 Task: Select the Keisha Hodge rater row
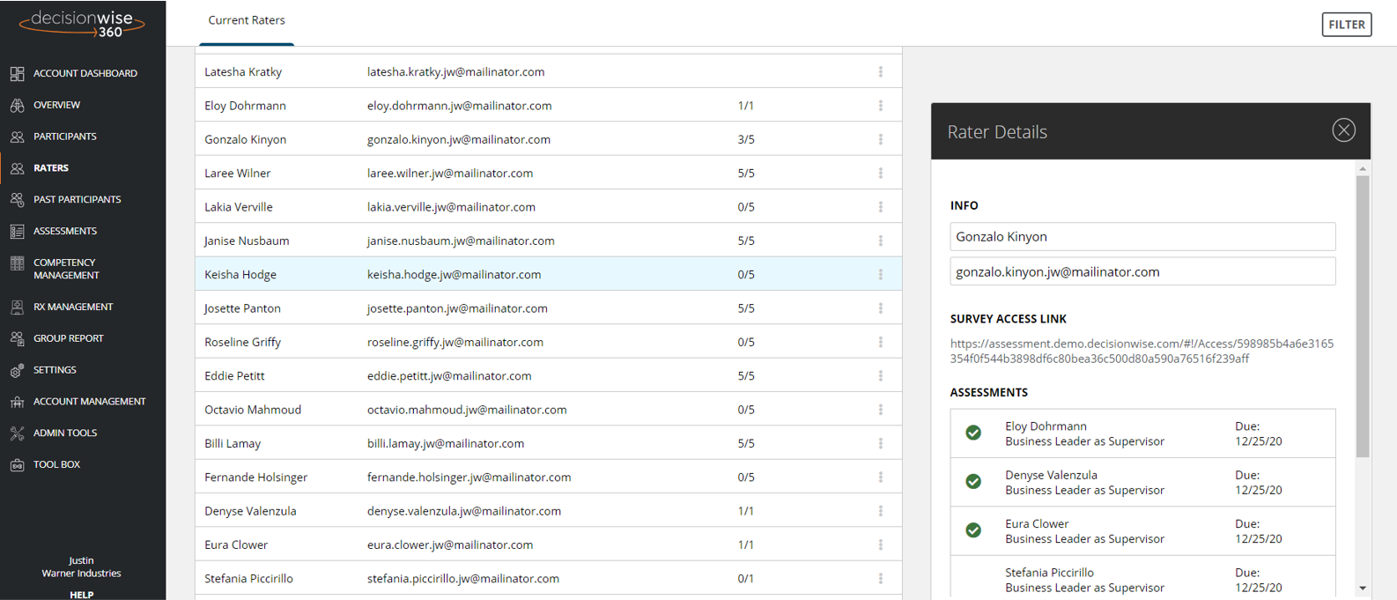point(548,274)
